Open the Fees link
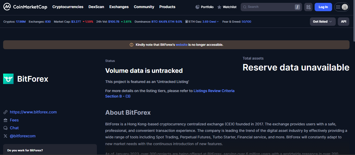This screenshot has height=155, width=355. 14,120
